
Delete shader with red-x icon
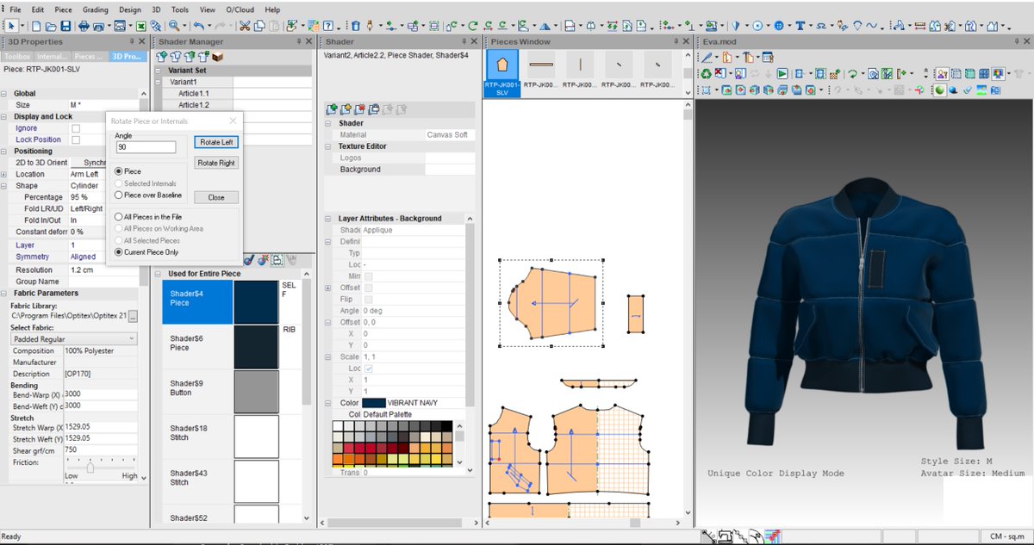click(360, 109)
